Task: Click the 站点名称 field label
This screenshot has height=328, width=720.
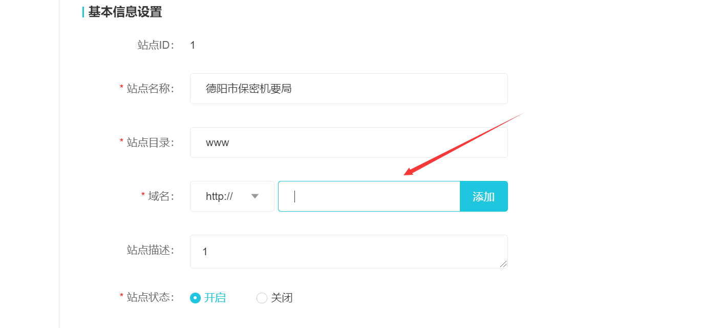Action: click(151, 89)
